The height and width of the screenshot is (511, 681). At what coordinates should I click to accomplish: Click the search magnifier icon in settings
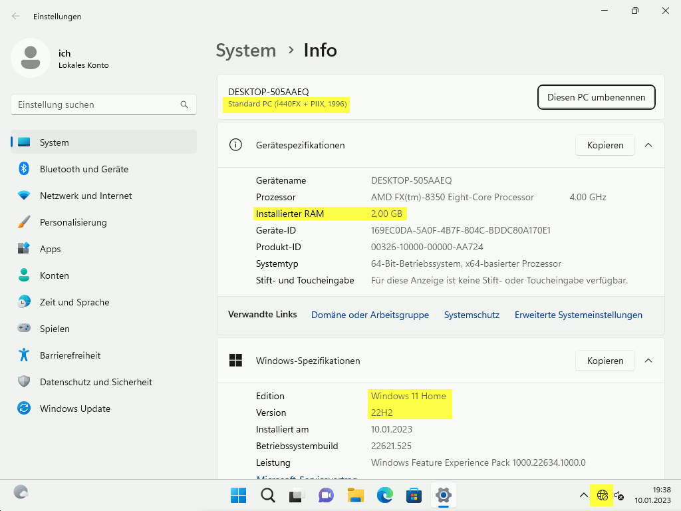(x=184, y=104)
